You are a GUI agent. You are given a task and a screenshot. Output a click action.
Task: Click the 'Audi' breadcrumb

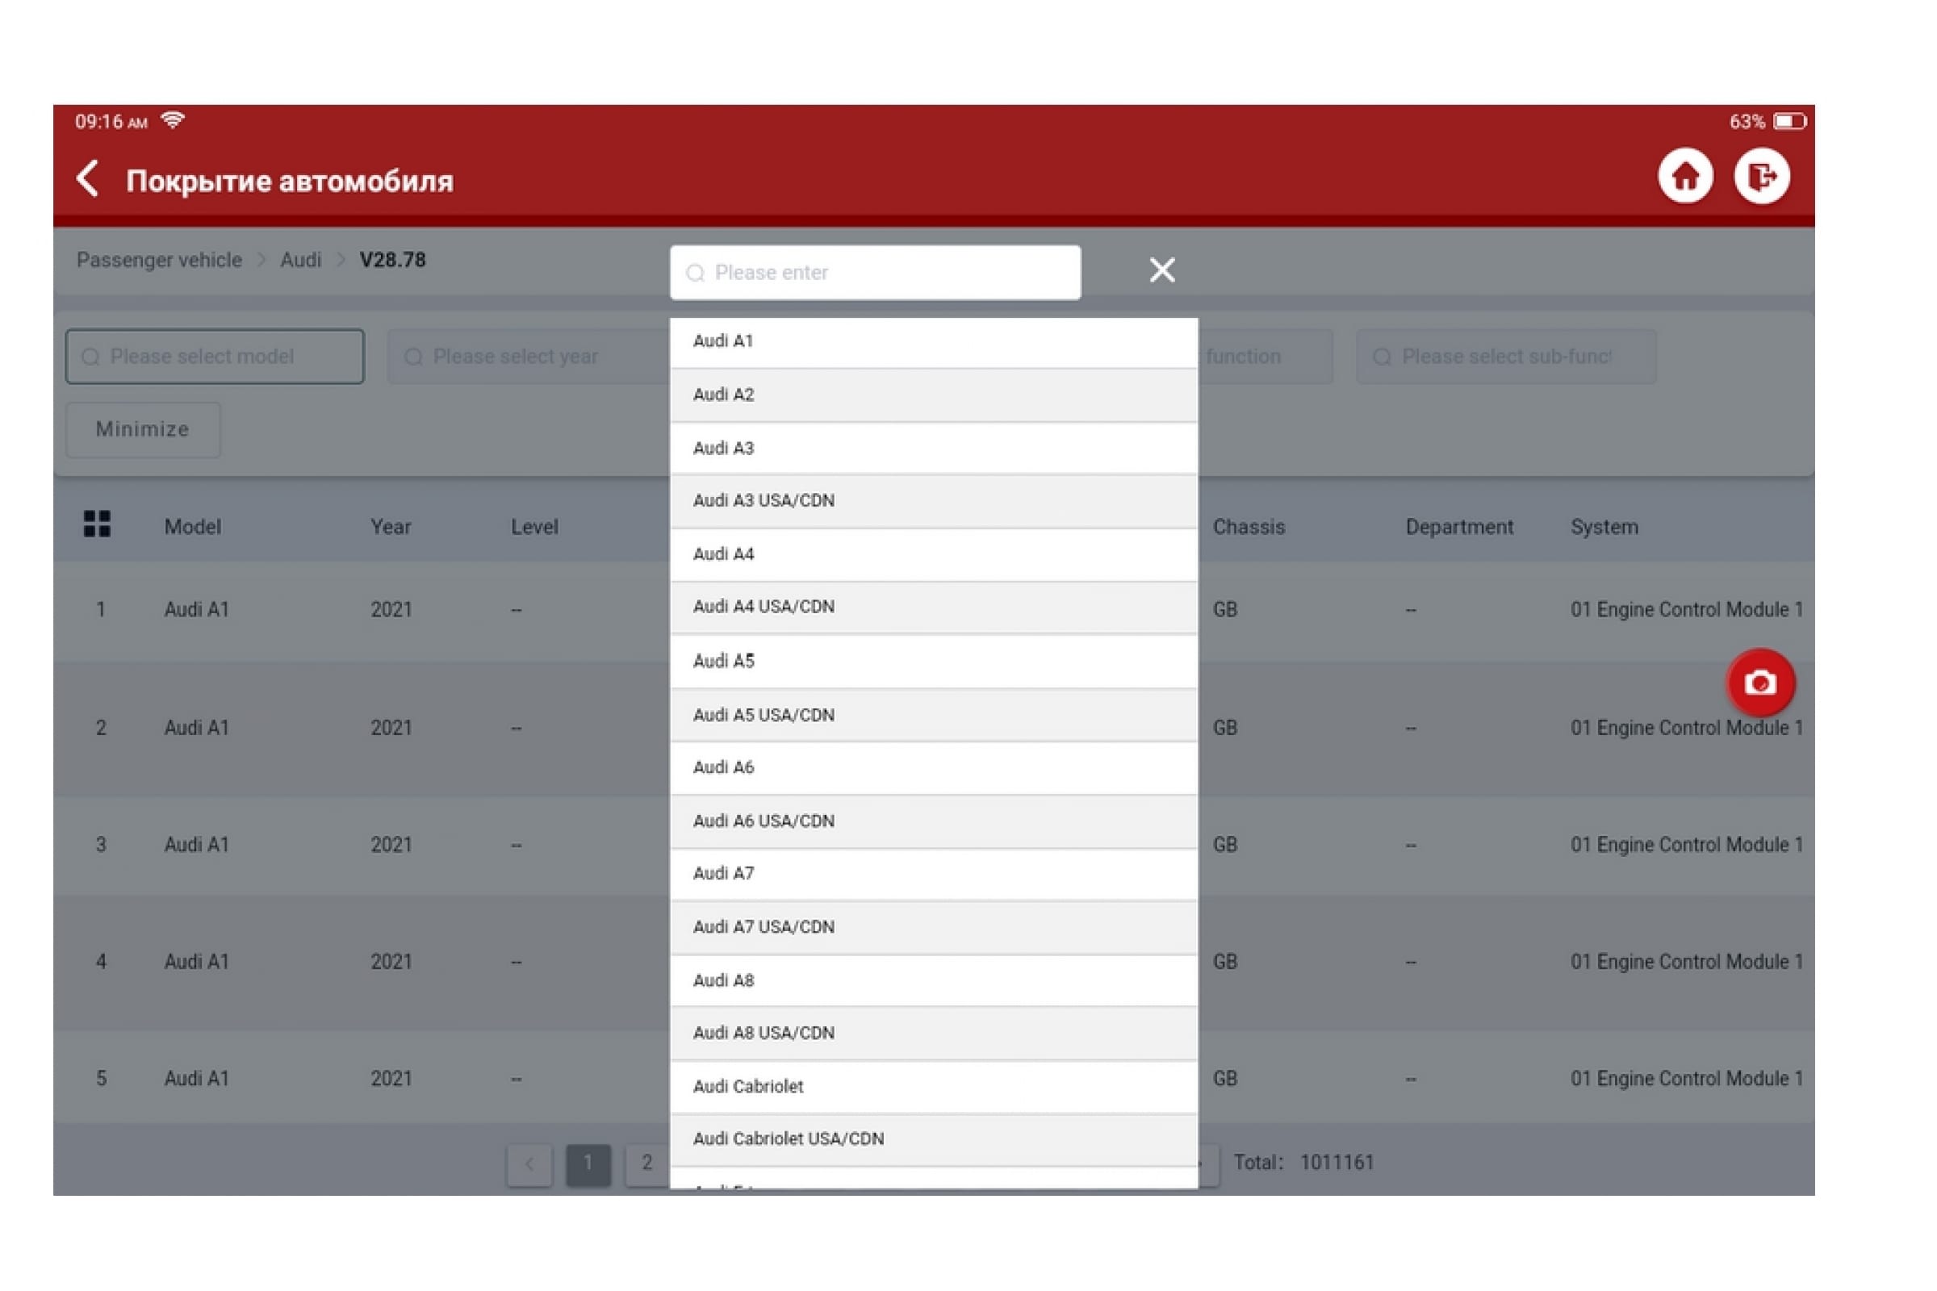[x=300, y=260]
